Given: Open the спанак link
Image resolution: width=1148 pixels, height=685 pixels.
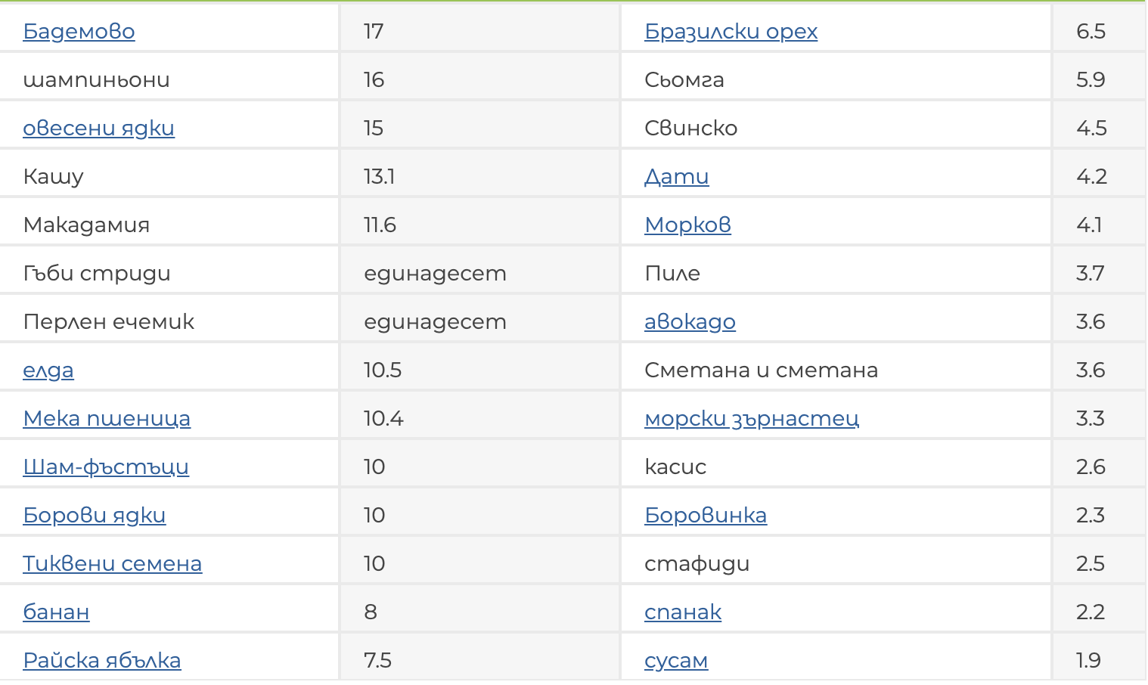Looking at the screenshot, I should coord(683,612).
